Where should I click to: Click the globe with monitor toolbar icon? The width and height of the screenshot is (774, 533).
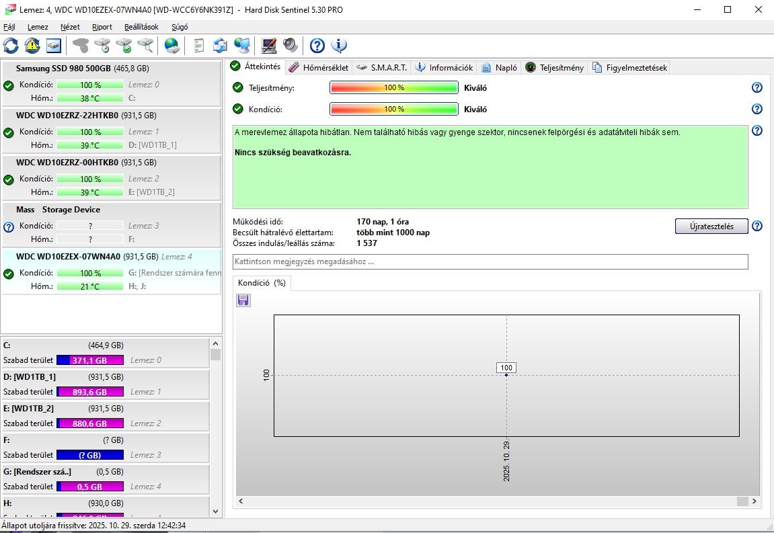(242, 46)
